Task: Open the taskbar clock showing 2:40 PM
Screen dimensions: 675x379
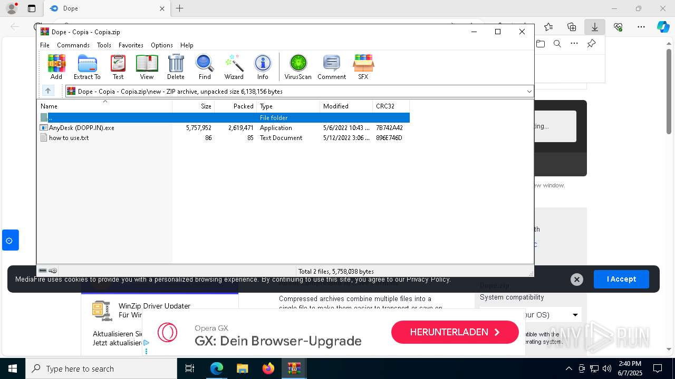Action: (630, 368)
